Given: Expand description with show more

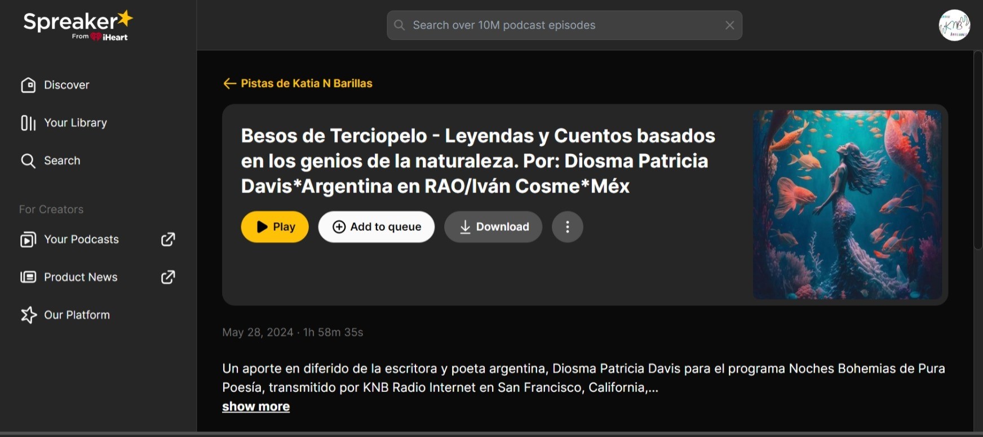Looking at the screenshot, I should point(255,407).
